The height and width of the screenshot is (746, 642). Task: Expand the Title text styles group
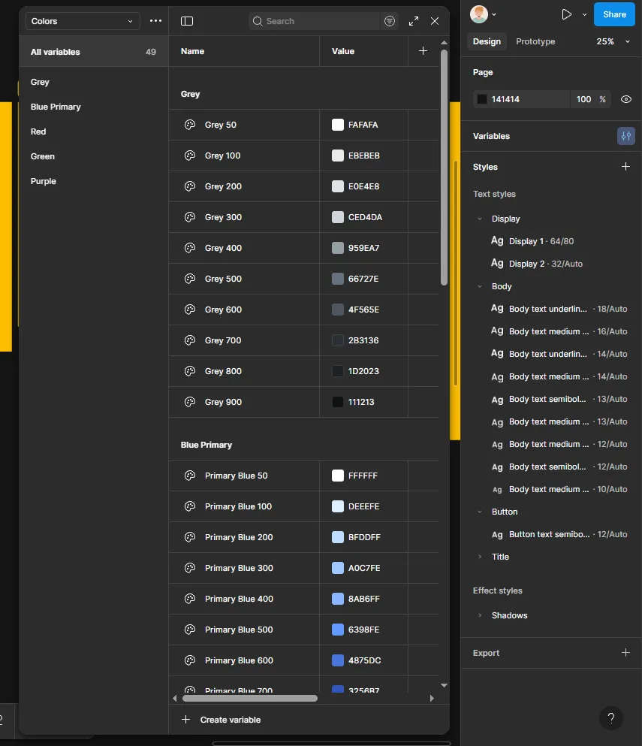(x=480, y=557)
